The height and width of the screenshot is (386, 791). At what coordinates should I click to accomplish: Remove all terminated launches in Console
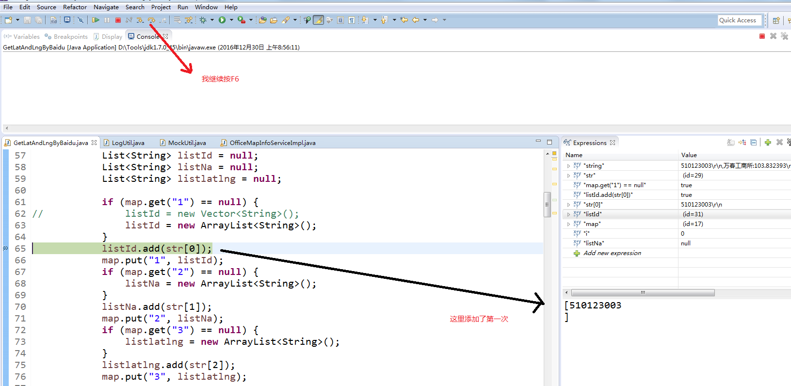(784, 36)
